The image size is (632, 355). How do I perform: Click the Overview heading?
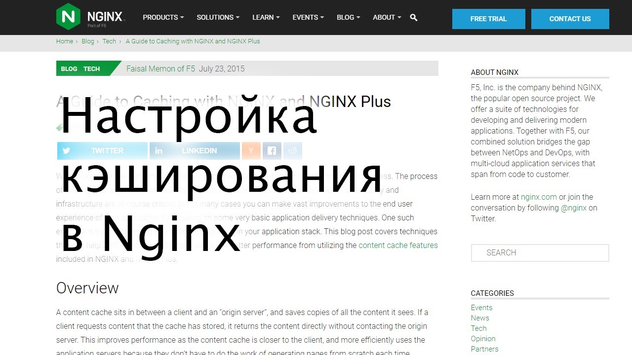(x=87, y=288)
